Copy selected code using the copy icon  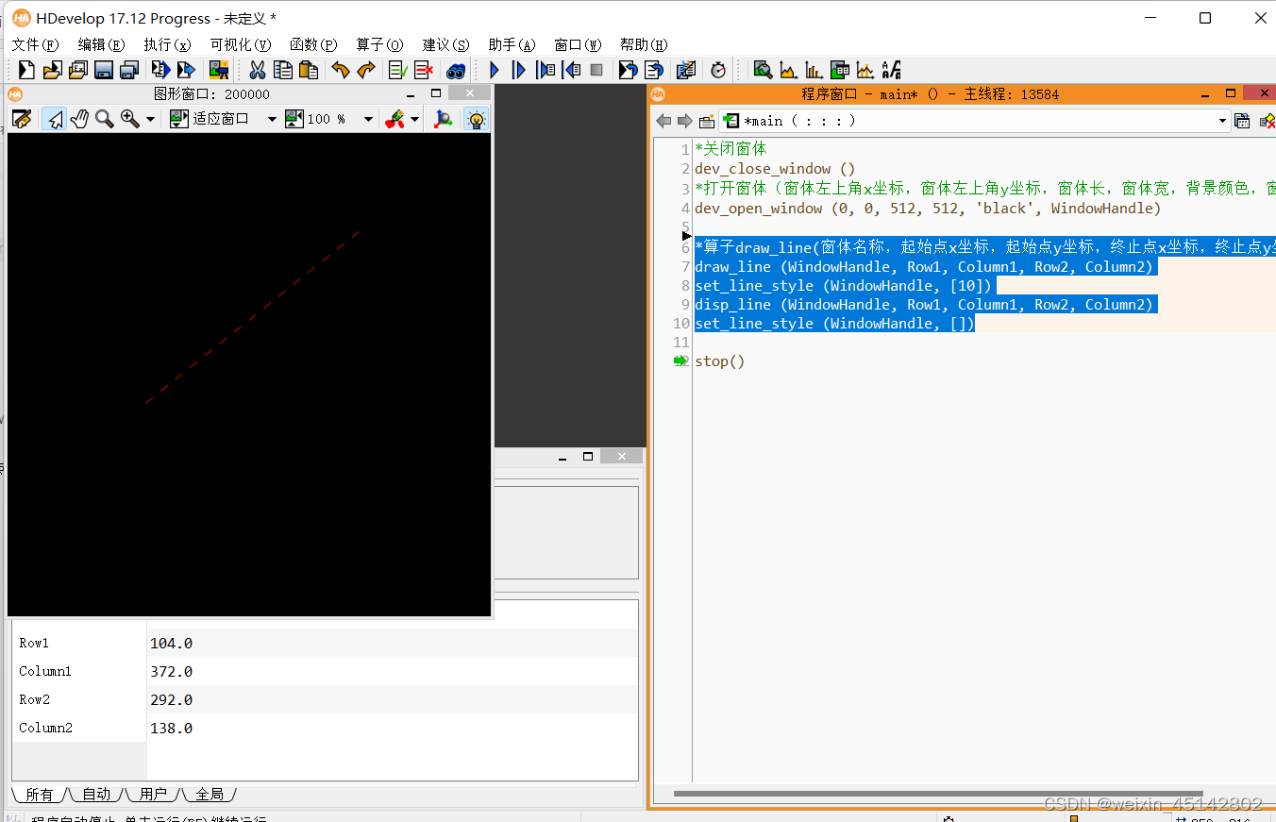pyautogui.click(x=282, y=70)
